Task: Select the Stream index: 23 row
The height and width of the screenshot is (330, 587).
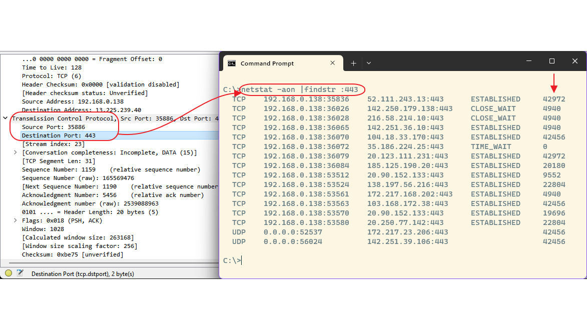Action: pos(54,144)
